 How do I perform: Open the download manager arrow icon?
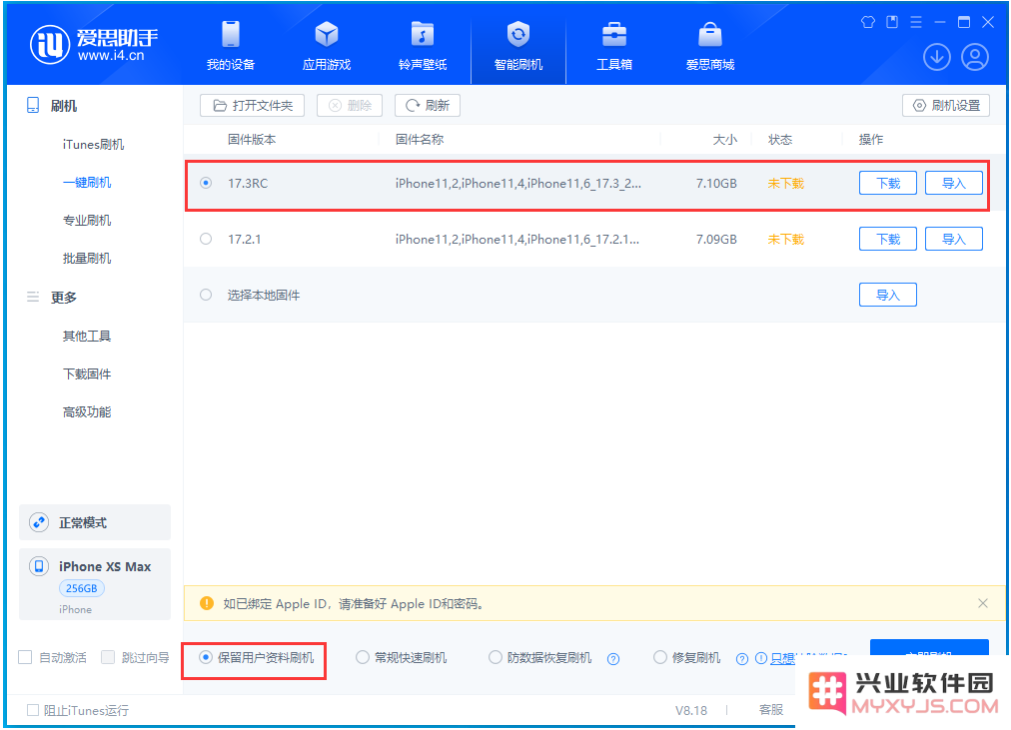pyautogui.click(x=937, y=57)
